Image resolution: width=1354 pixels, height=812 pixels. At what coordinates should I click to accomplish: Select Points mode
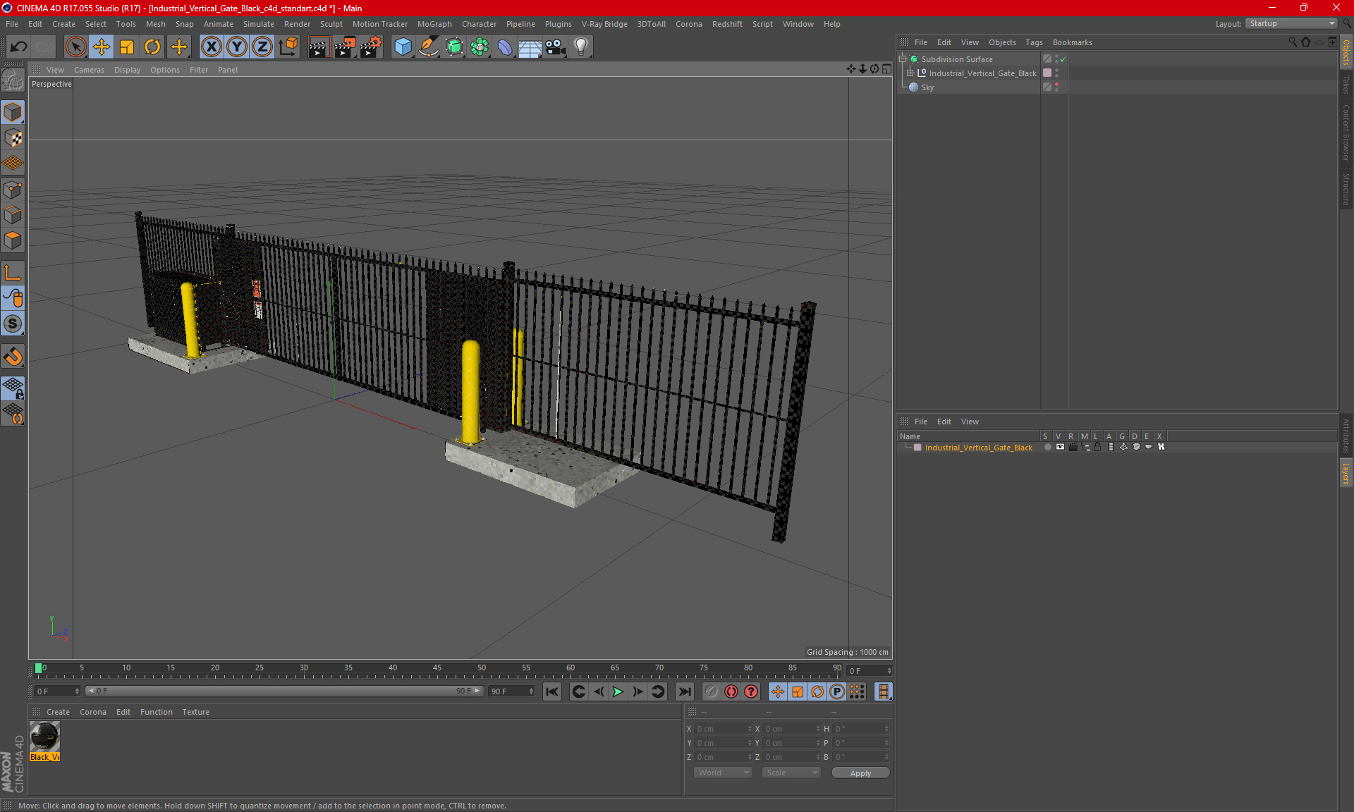click(x=13, y=189)
